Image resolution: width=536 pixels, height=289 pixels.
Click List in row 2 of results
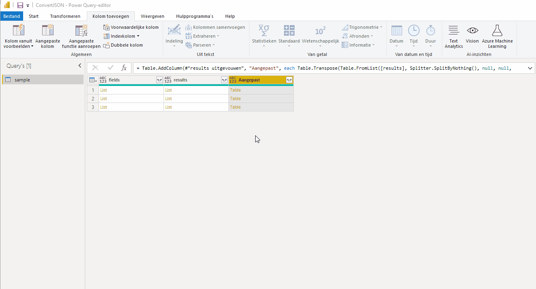pyautogui.click(x=168, y=98)
